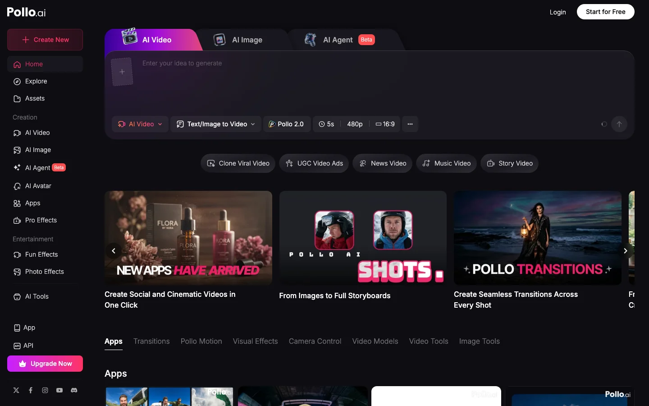This screenshot has width=649, height=406.
Task: Click the Photo Effects sidebar icon
Action: point(17,272)
